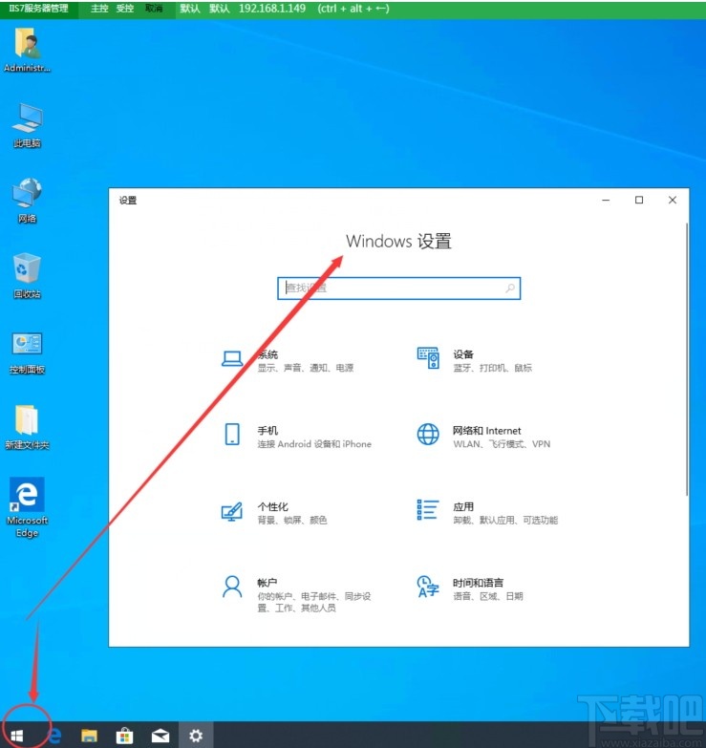Screen dimensions: 706x748
Task: Click the Settings window vertical scrollbar
Action: [687, 359]
